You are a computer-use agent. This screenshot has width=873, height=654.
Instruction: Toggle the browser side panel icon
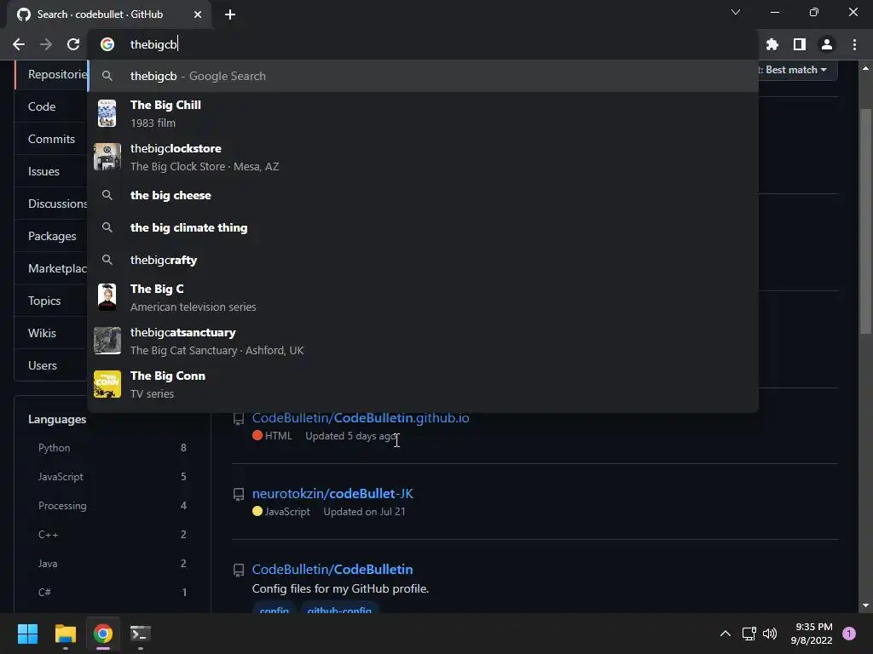[799, 44]
